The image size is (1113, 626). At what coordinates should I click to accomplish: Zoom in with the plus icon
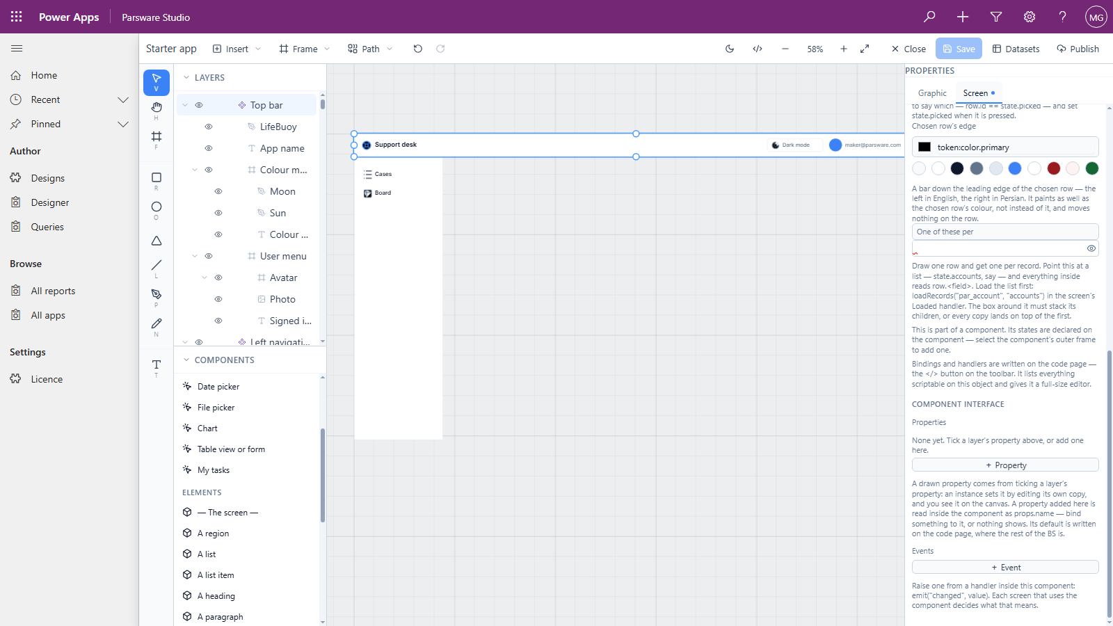[x=844, y=49]
